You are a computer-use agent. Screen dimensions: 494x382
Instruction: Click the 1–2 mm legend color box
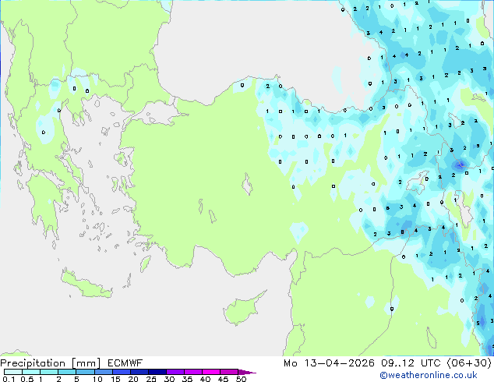(49, 372)
